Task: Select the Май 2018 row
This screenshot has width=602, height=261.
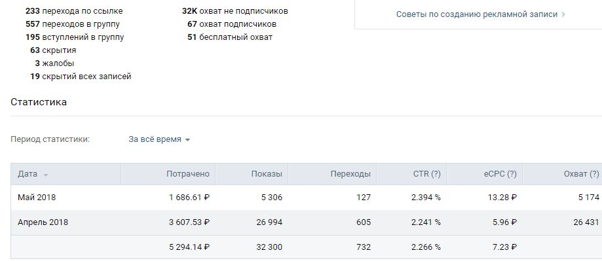Action: (x=307, y=198)
